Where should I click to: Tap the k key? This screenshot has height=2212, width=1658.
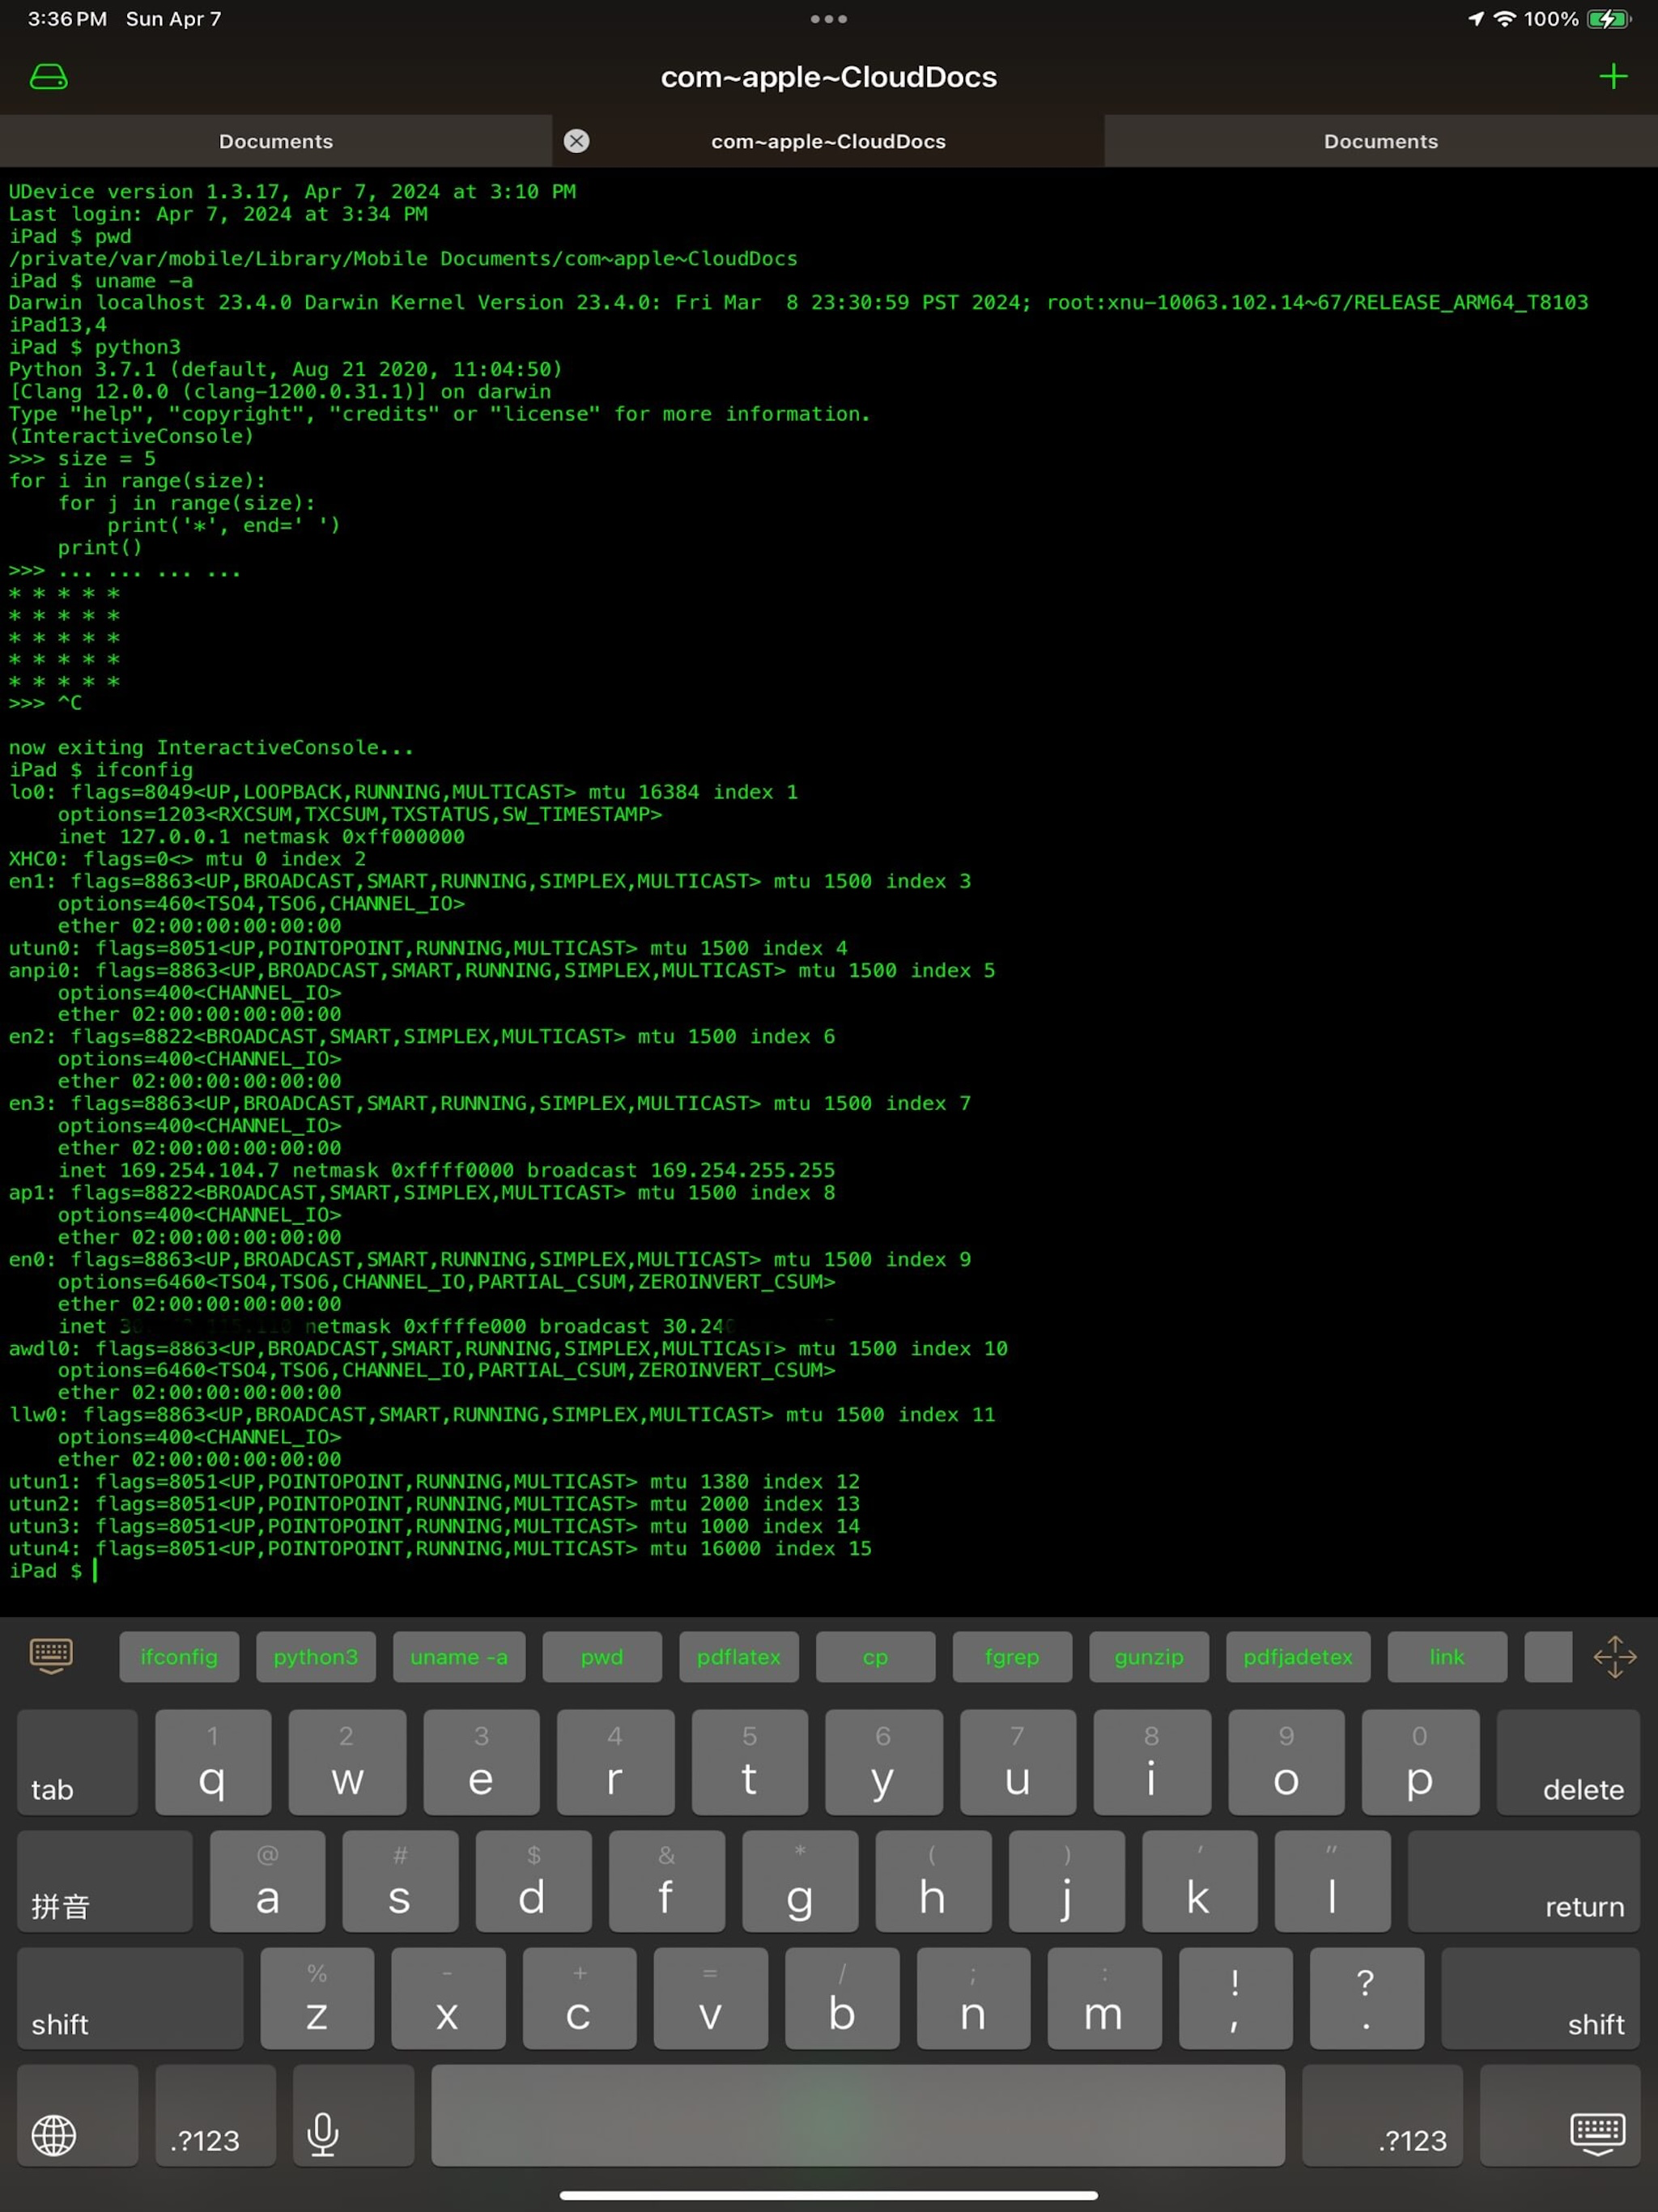1199,1880
